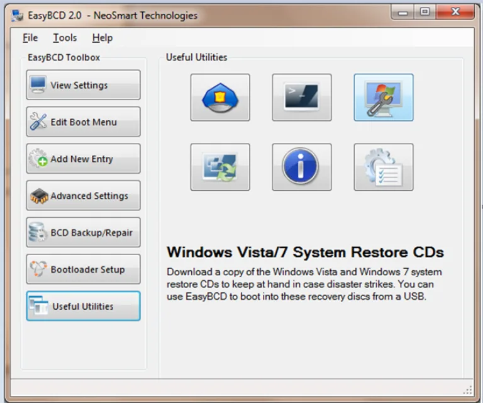Choose Bootloader Setup

[x=84, y=269]
